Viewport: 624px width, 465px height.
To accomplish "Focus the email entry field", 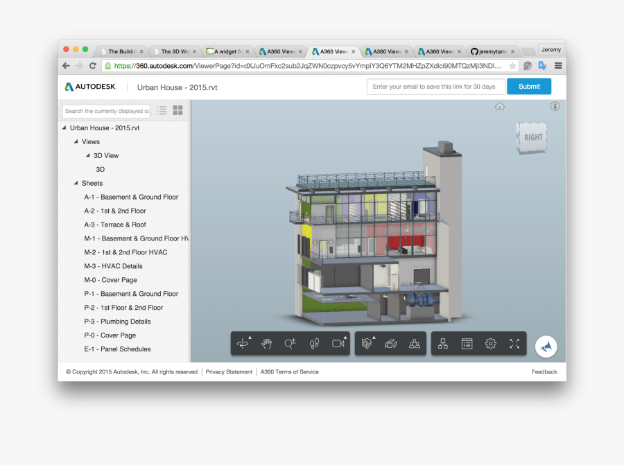I will point(436,87).
